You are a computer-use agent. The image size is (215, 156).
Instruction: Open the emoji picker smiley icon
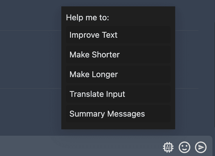(x=184, y=147)
